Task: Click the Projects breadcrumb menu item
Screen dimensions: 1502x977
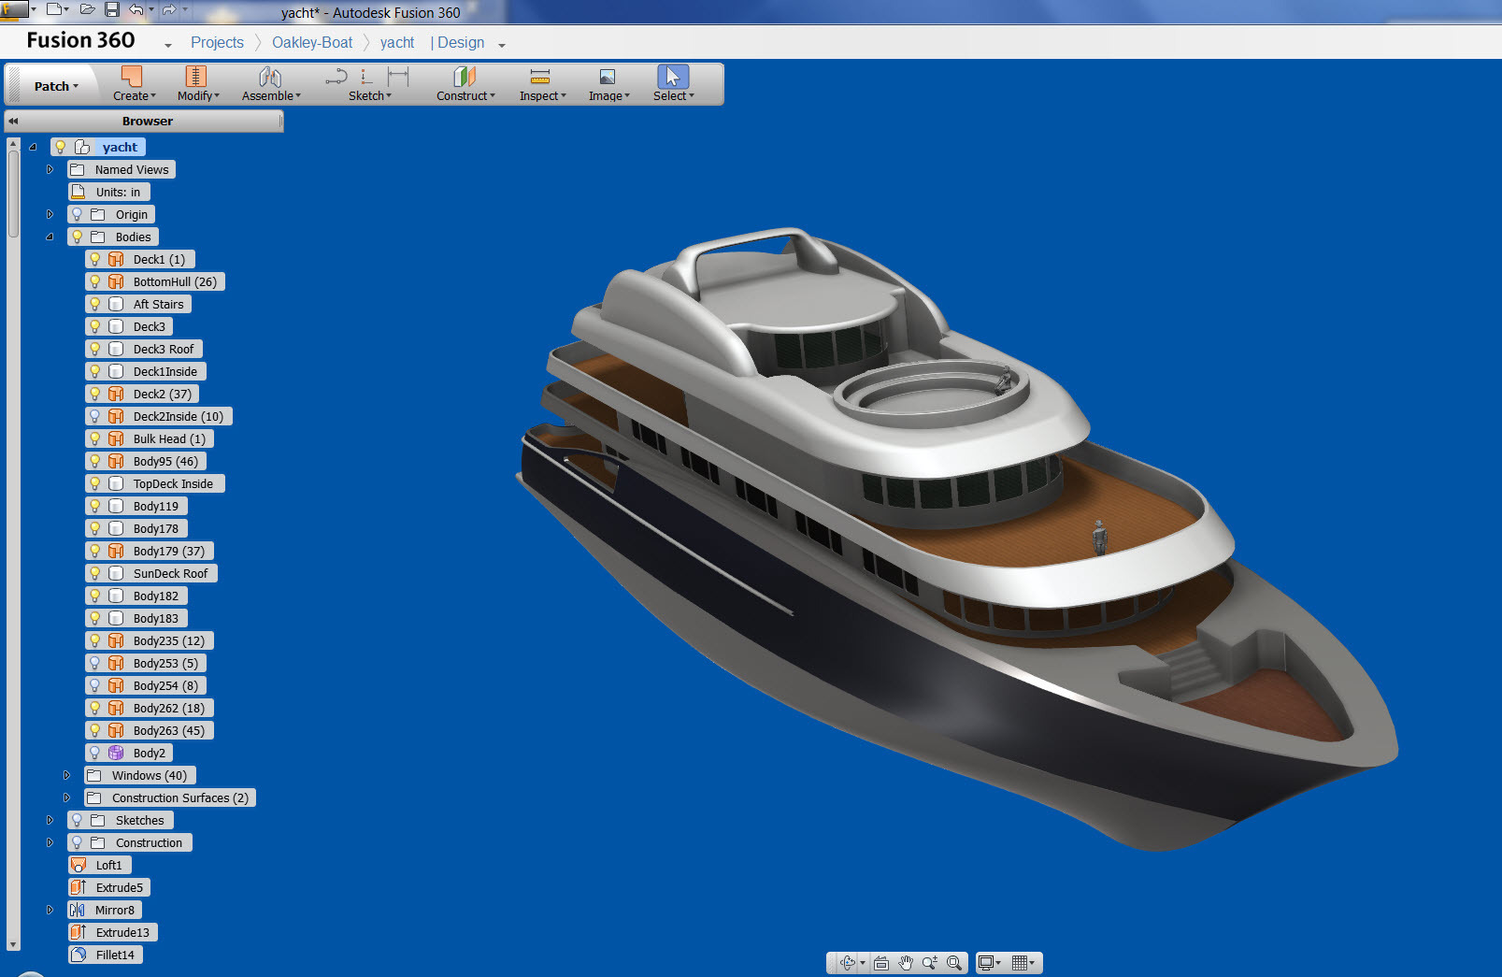Action: click(x=217, y=42)
